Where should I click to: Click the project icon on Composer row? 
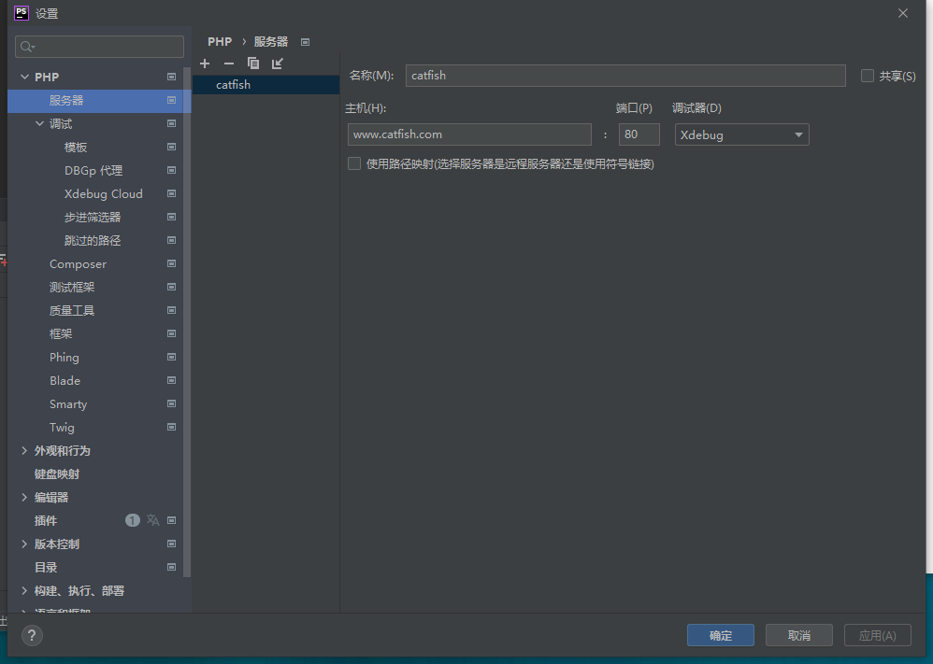pyautogui.click(x=171, y=263)
